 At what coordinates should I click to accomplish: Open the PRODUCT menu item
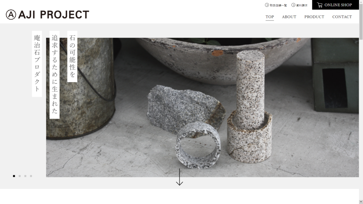(x=314, y=17)
